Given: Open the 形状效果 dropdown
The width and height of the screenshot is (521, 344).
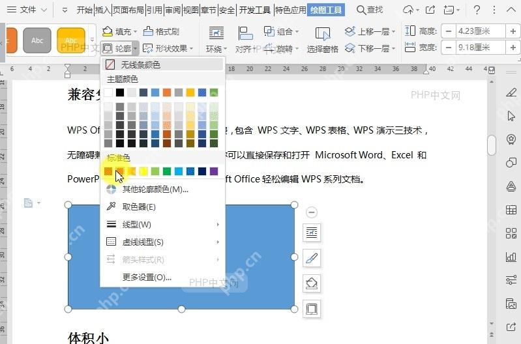Looking at the screenshot, I should click(168, 48).
